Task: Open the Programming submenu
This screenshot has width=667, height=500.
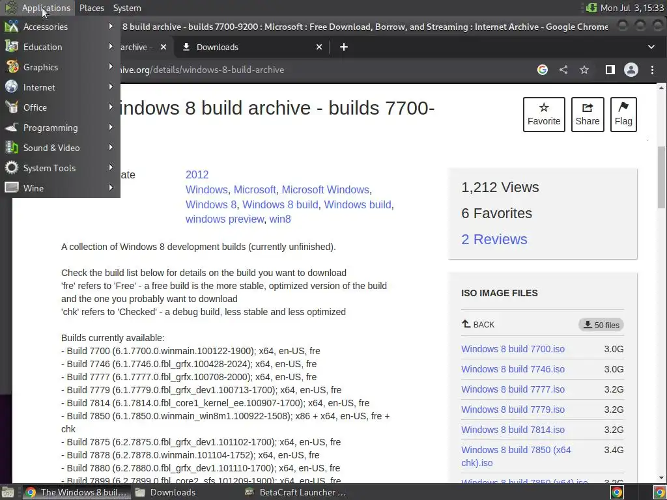Action: [x=60, y=128]
